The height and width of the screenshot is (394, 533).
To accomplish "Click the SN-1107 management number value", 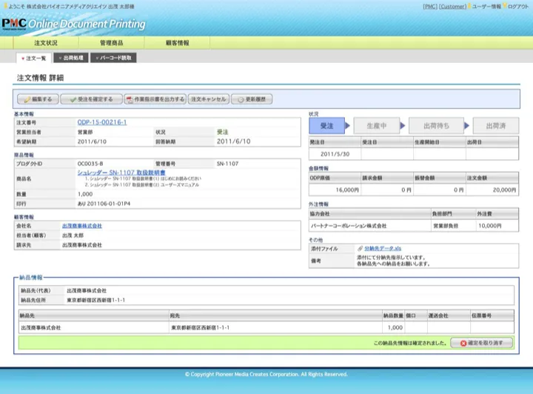I will 228,164.
